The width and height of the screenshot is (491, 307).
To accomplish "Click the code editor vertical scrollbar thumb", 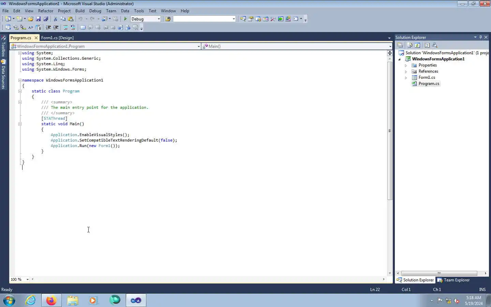I will 390,131.
